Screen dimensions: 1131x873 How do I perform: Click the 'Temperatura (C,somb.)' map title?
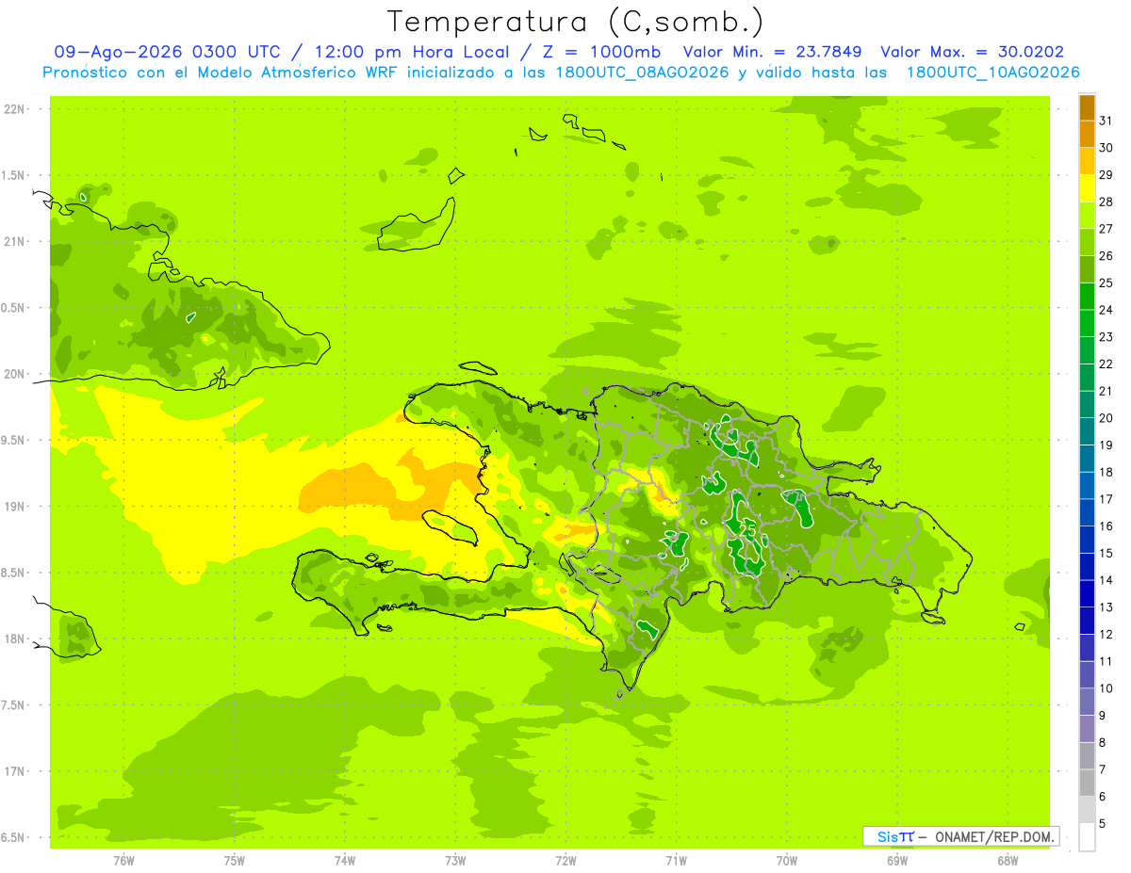click(x=576, y=22)
